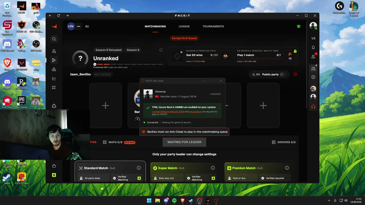Click the orange headset icon
The height and width of the screenshot is (205, 365).
(313, 106)
